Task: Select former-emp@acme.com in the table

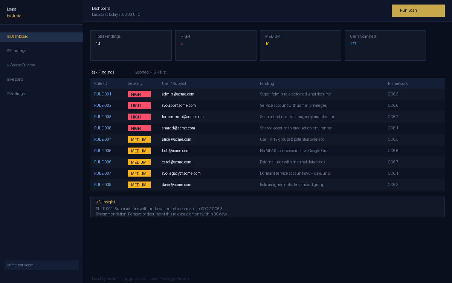Action: pos(183,117)
